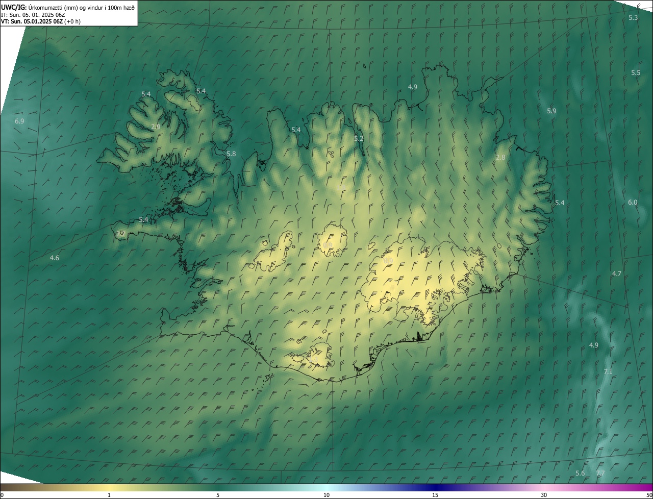Select the 2.9 value in the Westfjords
Image resolution: width=653 pixels, height=499 pixels.
coord(156,127)
